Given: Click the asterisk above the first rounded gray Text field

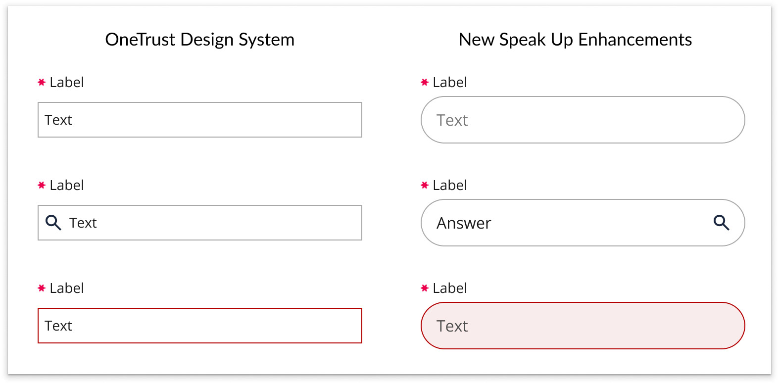Looking at the screenshot, I should 424,83.
